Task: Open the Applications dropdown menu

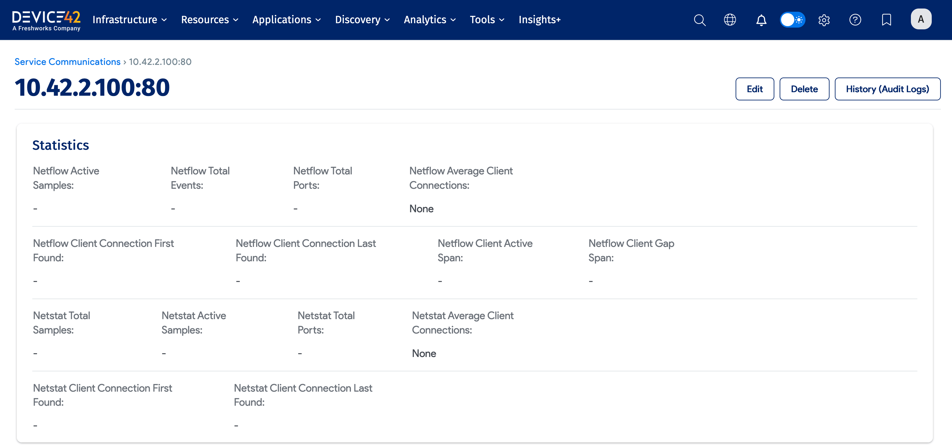Action: [286, 20]
